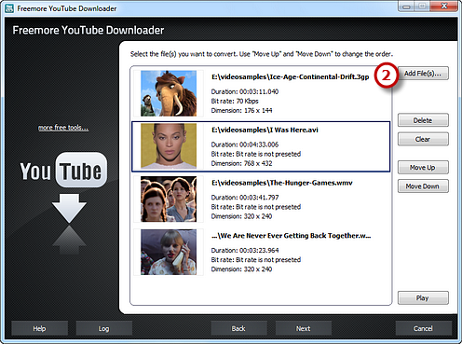Image resolution: width=462 pixels, height=344 pixels.
Task: Play the selected video
Action: [x=423, y=298]
